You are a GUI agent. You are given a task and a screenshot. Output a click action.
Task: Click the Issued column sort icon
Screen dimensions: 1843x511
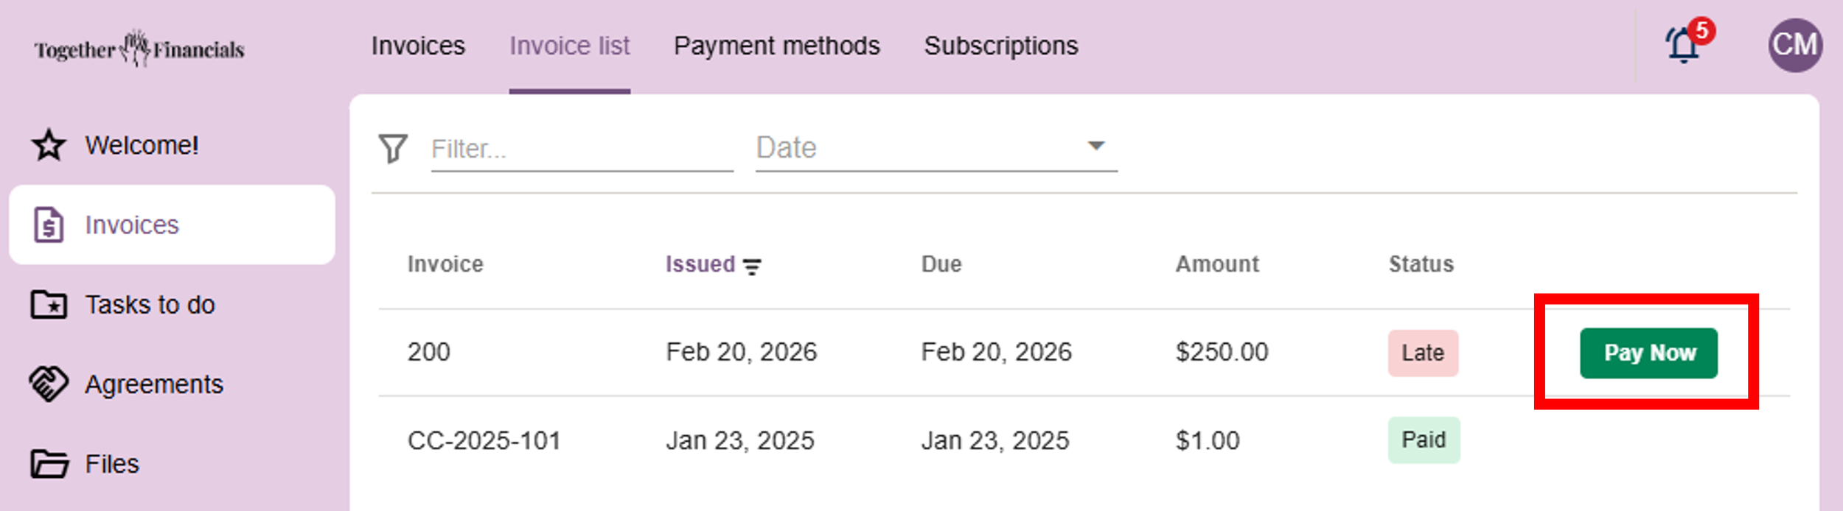[752, 266]
